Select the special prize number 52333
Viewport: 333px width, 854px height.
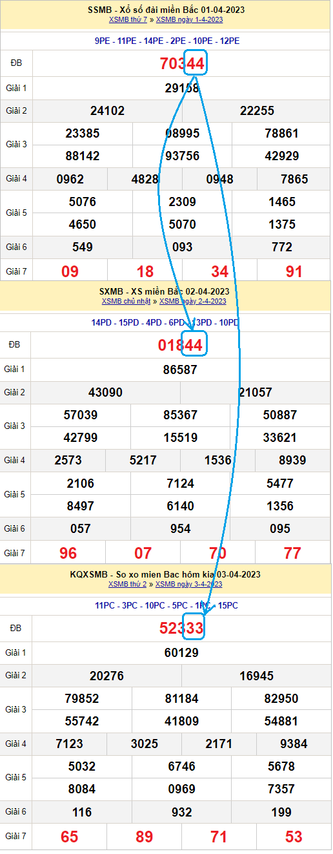click(x=182, y=628)
